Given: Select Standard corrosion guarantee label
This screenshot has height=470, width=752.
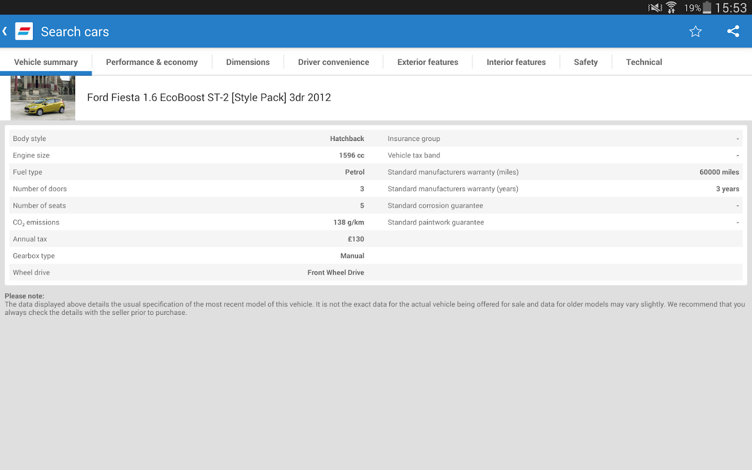Looking at the screenshot, I should pos(435,205).
